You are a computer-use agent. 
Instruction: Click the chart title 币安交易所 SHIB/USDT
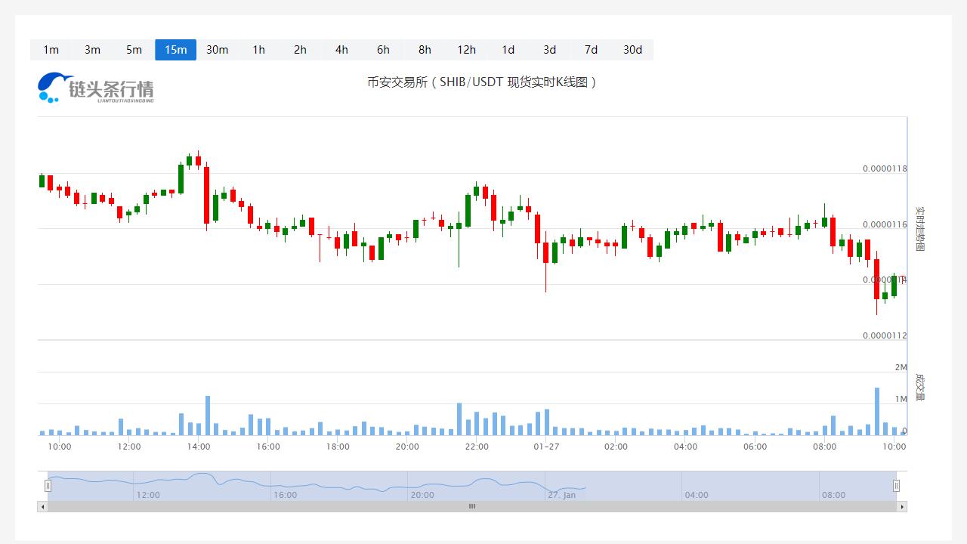pyautogui.click(x=482, y=82)
